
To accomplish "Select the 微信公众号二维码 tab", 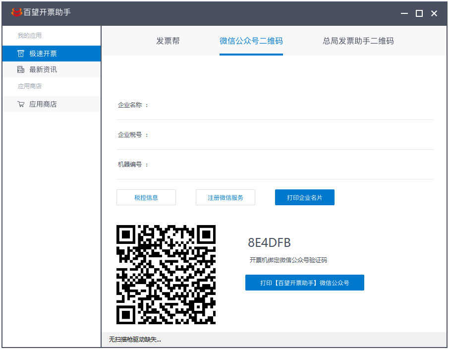I will click(251, 41).
